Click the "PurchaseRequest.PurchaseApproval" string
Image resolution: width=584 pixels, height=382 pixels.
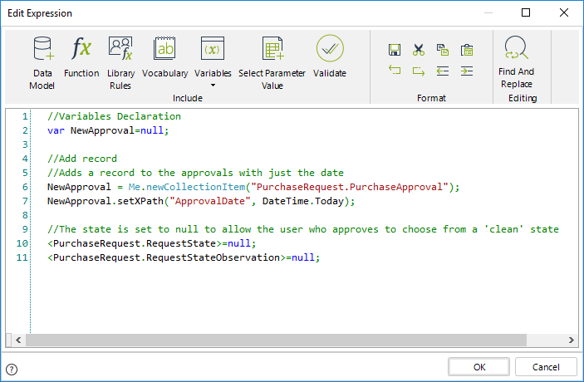(x=350, y=187)
